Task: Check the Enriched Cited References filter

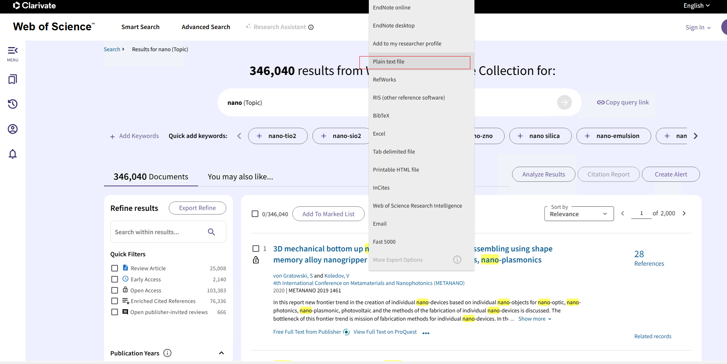Action: 115,301
